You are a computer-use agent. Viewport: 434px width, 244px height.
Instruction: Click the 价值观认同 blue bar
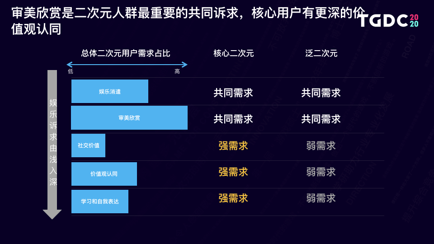pos(104,174)
